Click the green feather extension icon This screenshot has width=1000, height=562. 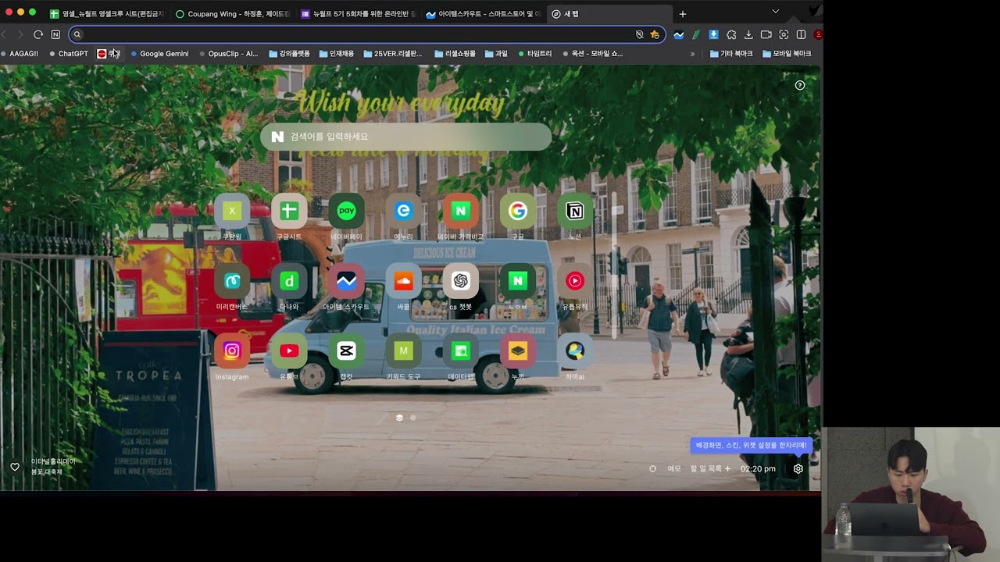[696, 34]
